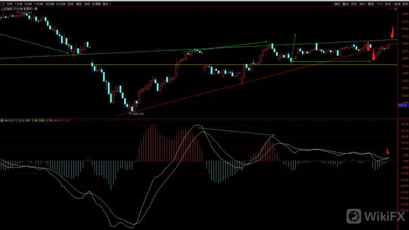The height and width of the screenshot is (230, 409).
Task: Click the 指标 indicators button
Action: pos(337,4)
